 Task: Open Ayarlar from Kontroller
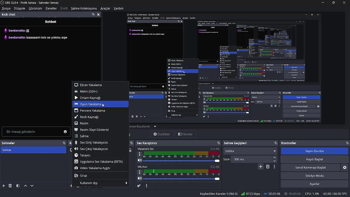coord(314,184)
